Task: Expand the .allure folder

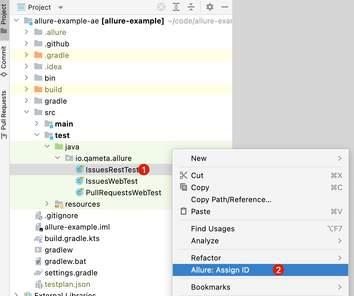Action: tap(27, 32)
